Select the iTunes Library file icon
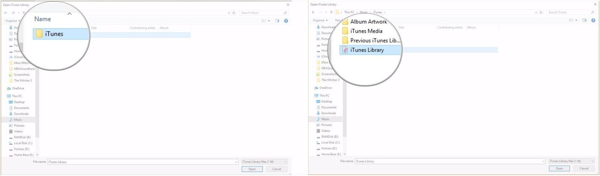Viewport: 600px width, 176px height. click(x=345, y=50)
